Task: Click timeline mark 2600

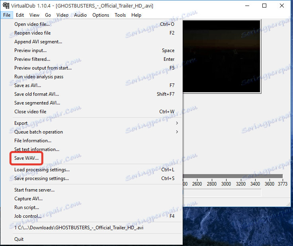Action: point(197,184)
